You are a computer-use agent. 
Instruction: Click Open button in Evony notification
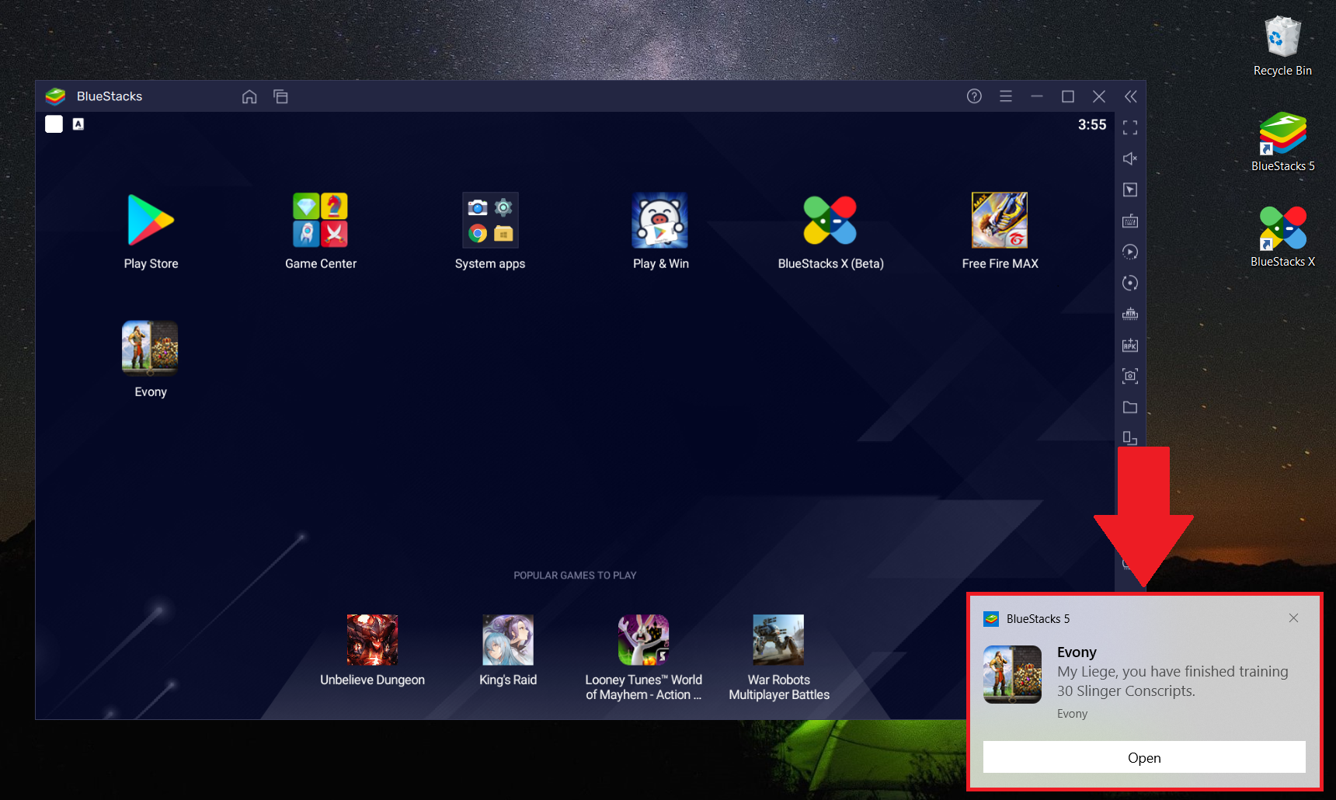pyautogui.click(x=1143, y=757)
